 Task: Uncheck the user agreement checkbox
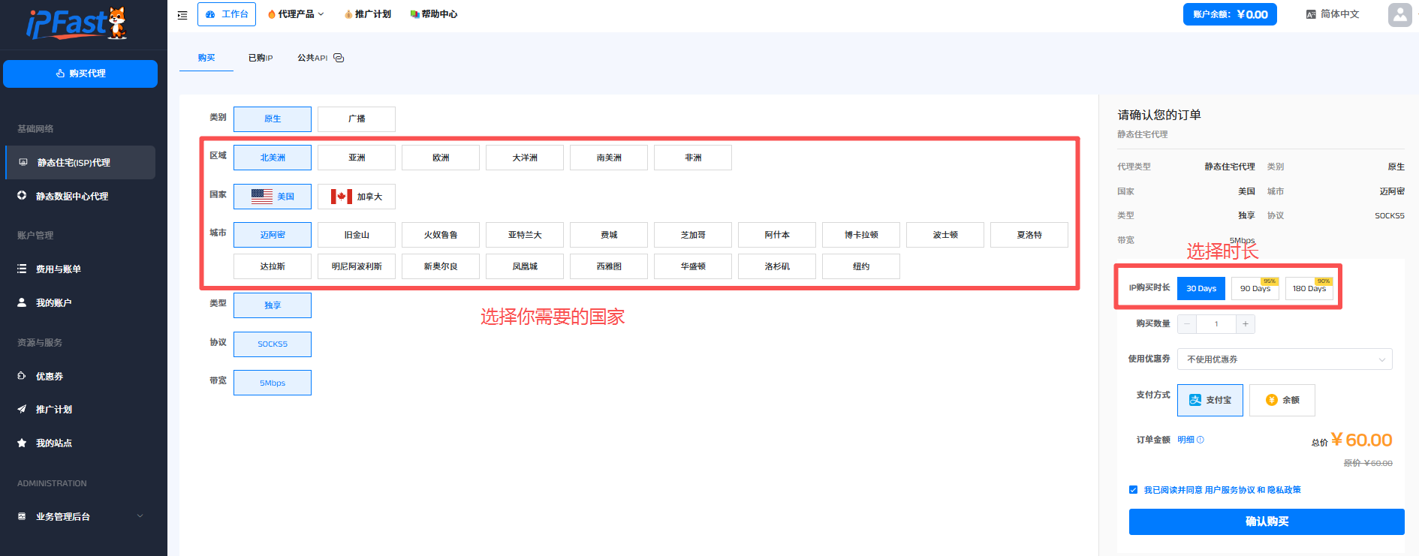click(x=1133, y=490)
